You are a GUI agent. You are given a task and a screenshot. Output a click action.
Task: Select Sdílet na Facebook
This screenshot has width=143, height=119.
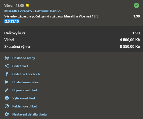click(26, 74)
